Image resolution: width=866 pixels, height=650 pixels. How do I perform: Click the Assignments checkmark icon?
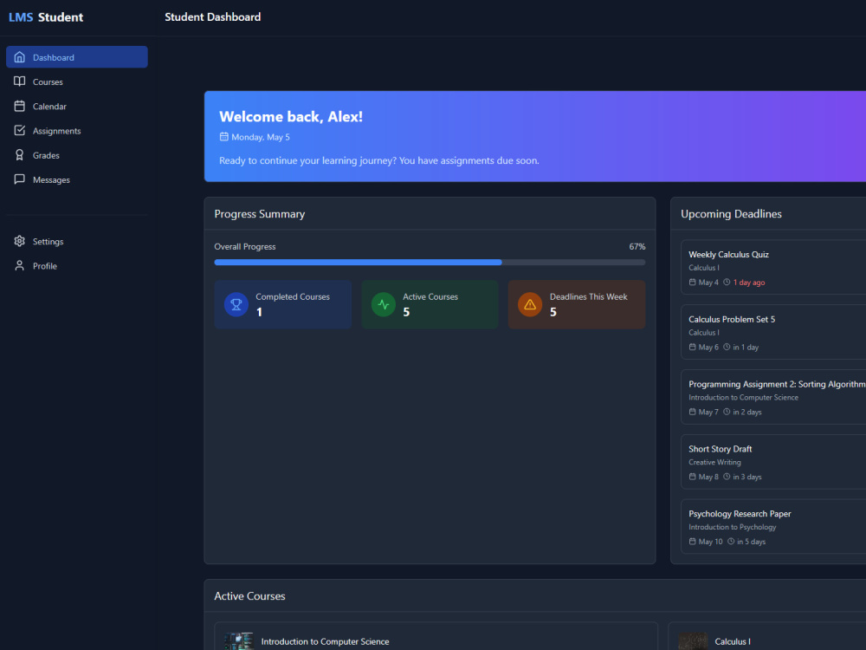tap(19, 131)
